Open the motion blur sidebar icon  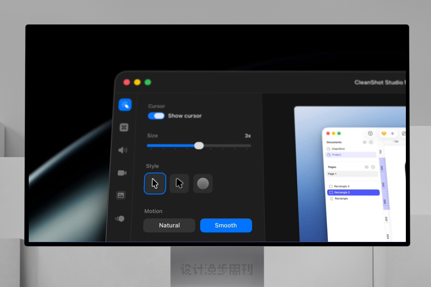[x=120, y=218]
